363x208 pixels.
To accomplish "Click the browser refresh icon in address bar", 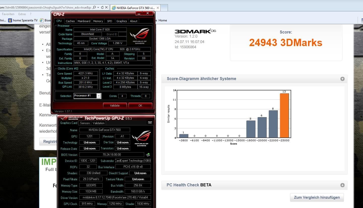I will (102, 8).
